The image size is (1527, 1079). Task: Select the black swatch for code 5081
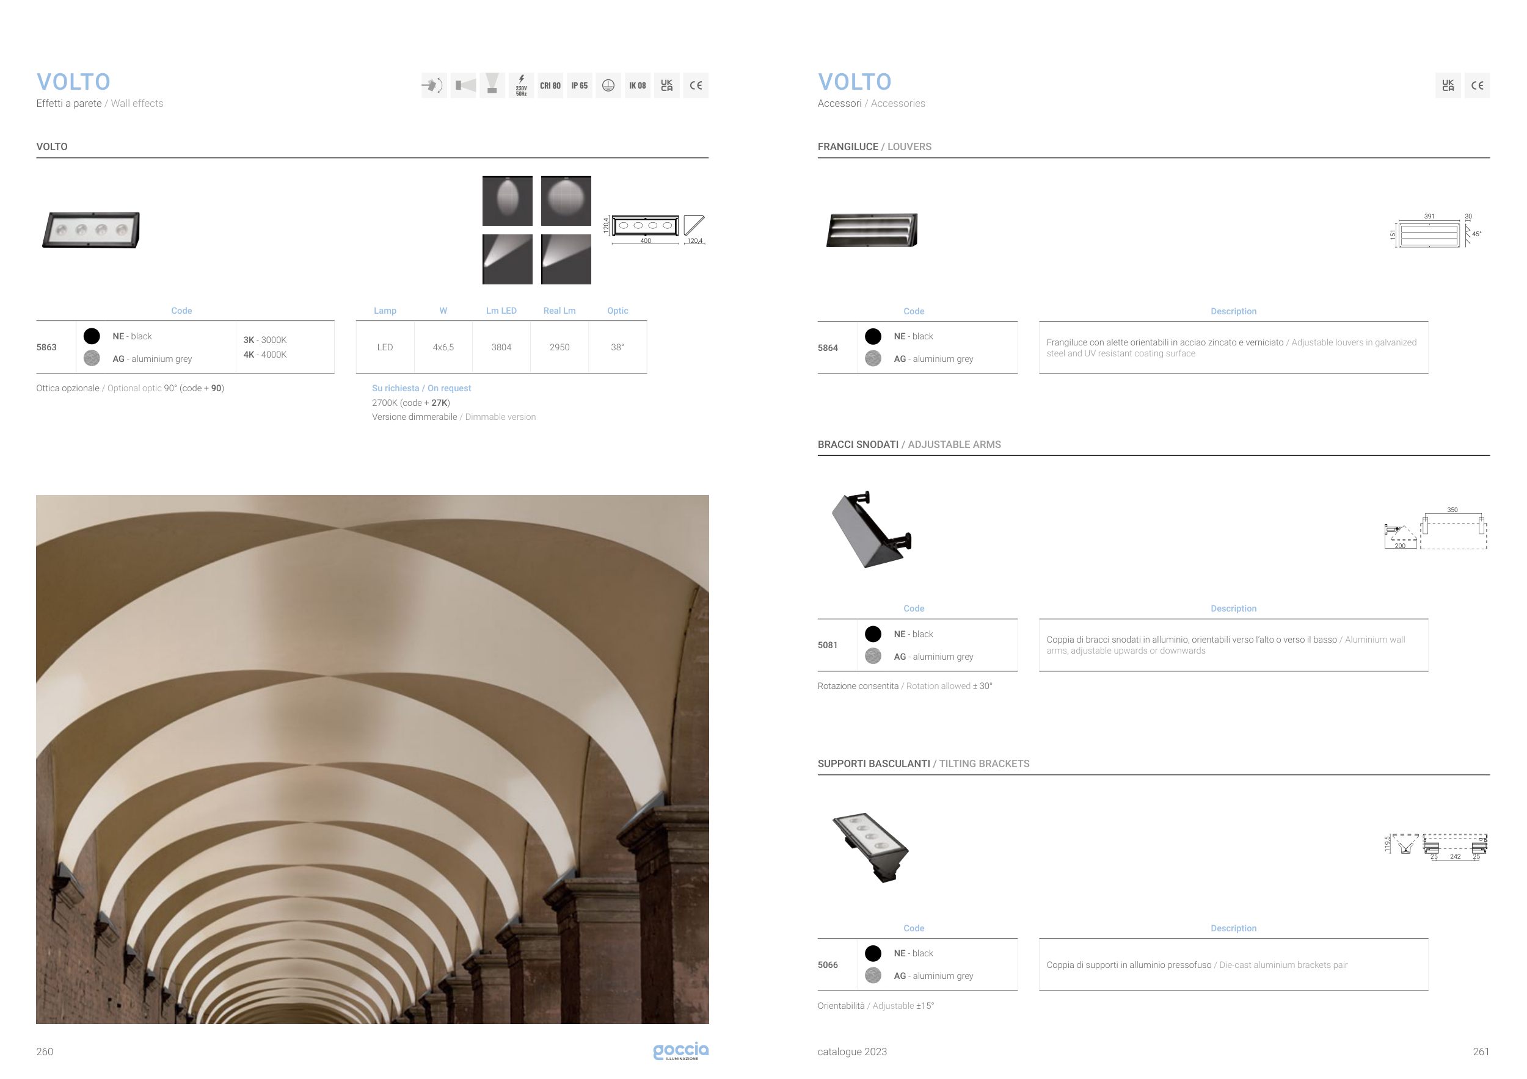point(873,634)
